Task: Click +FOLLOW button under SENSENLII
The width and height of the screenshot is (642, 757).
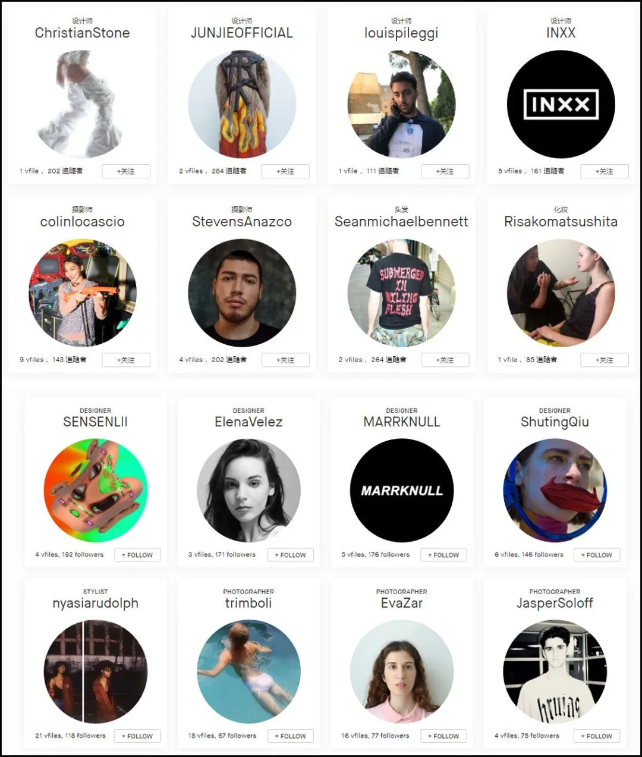Action: pos(137,555)
